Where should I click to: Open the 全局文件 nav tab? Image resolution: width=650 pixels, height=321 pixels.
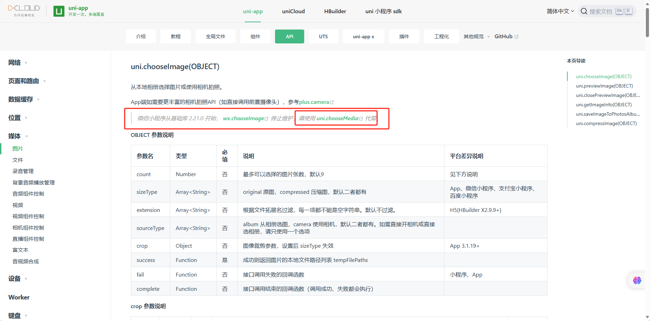click(x=216, y=36)
